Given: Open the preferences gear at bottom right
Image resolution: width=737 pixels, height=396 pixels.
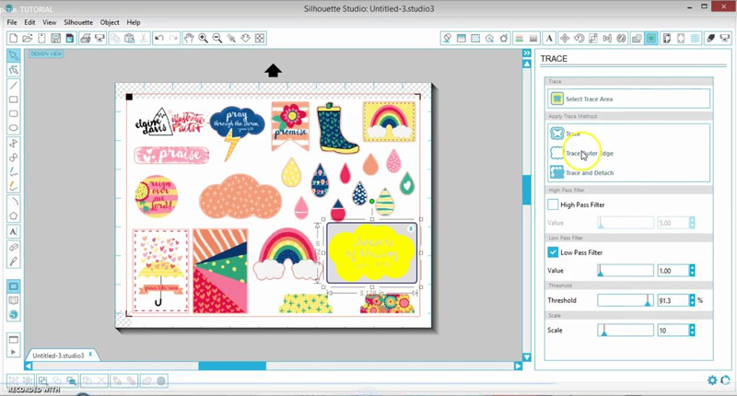Looking at the screenshot, I should click(x=712, y=380).
